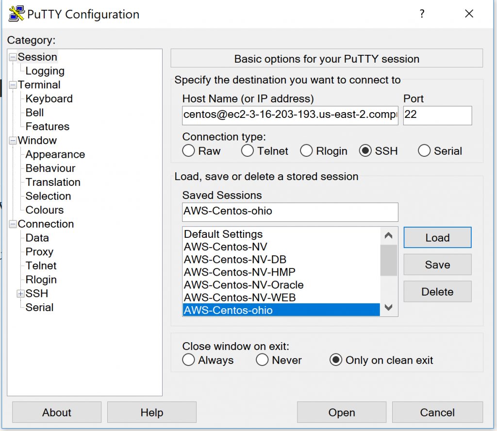Click the saved sessions scrollbar thumb

389,260
